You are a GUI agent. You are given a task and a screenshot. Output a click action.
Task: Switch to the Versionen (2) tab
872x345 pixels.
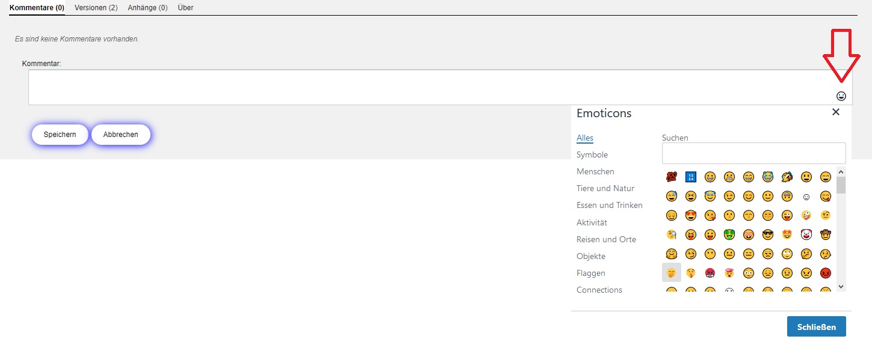pos(96,8)
